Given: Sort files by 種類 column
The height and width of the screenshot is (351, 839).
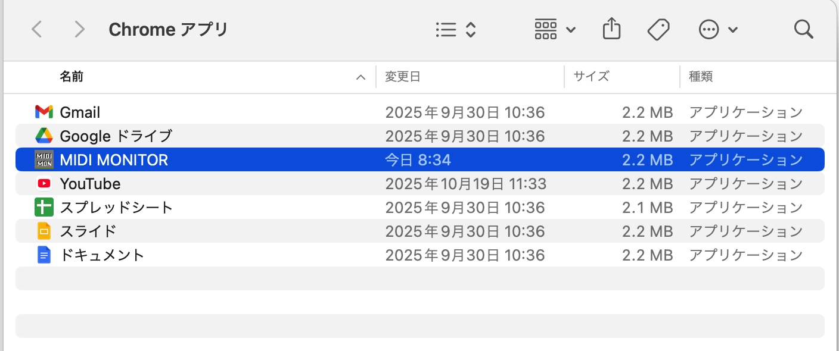Looking at the screenshot, I should (x=701, y=77).
